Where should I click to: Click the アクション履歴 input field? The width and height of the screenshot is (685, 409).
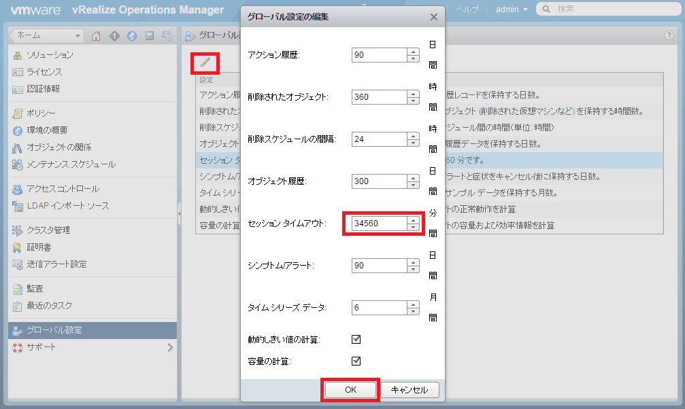(x=380, y=55)
